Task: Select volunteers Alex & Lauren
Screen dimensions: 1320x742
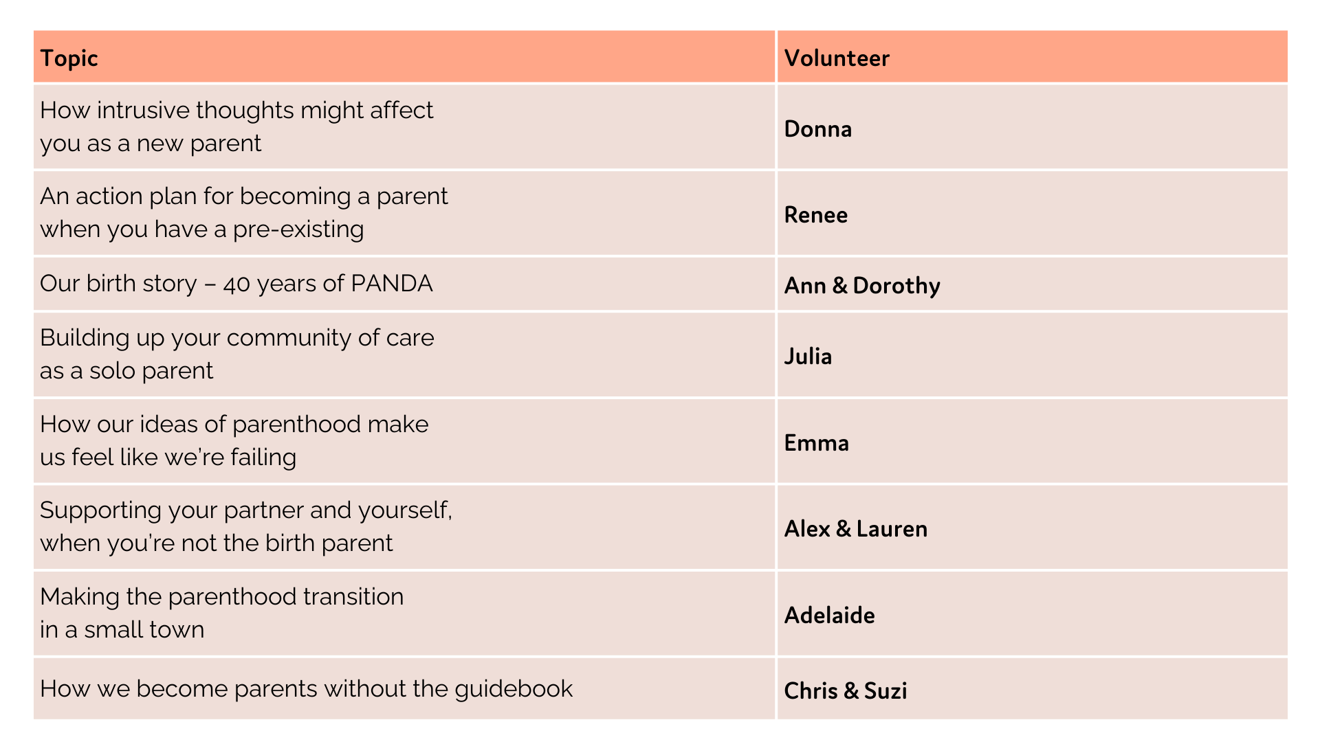Action: click(x=856, y=529)
